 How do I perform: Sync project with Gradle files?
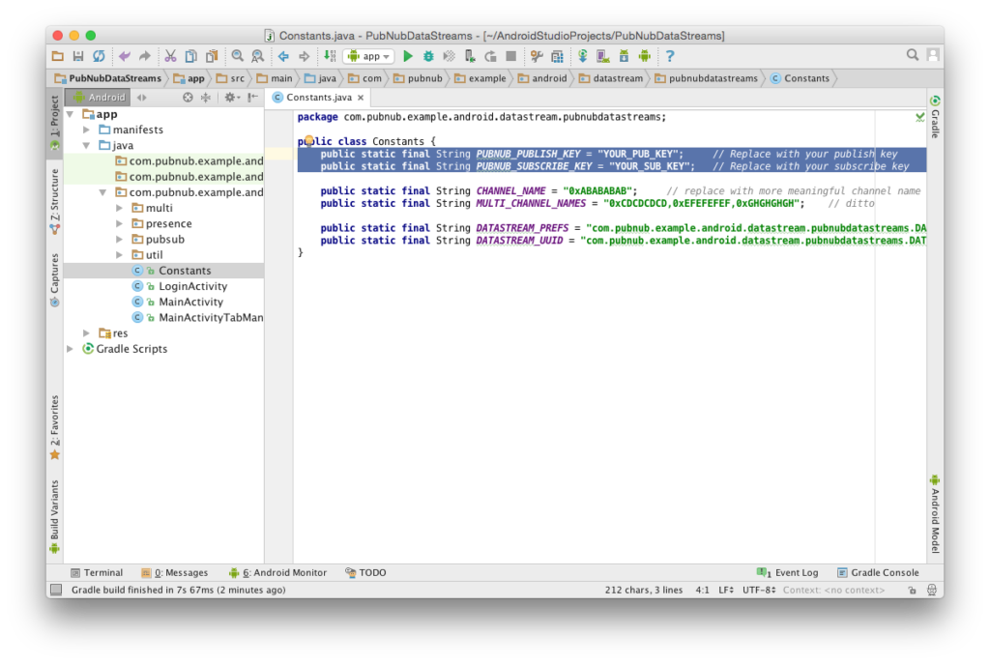click(581, 55)
